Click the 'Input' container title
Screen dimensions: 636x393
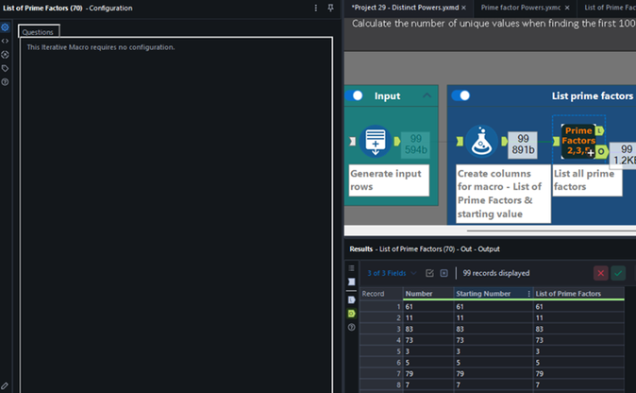(388, 95)
